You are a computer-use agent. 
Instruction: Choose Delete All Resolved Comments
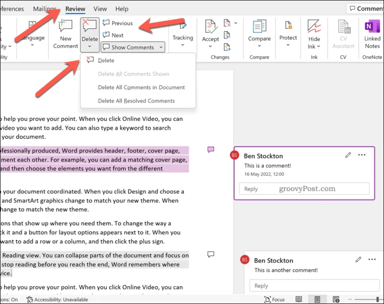coord(138,101)
